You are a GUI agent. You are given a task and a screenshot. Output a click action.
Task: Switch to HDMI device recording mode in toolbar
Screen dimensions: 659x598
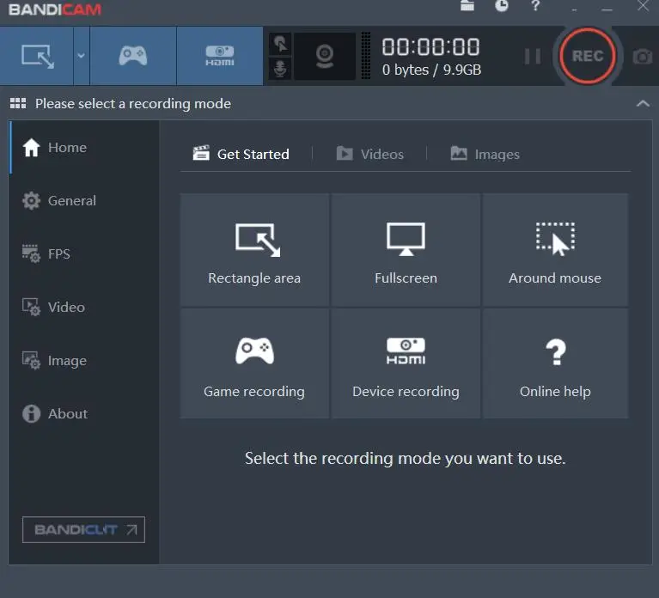219,56
